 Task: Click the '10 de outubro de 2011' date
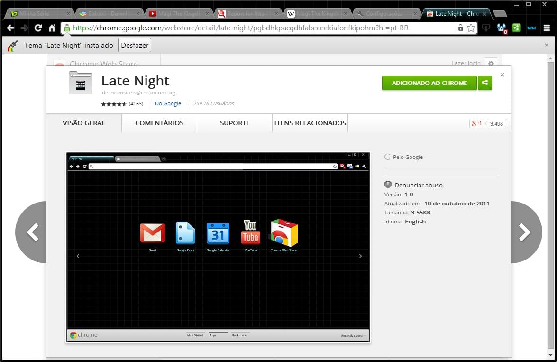(x=457, y=204)
